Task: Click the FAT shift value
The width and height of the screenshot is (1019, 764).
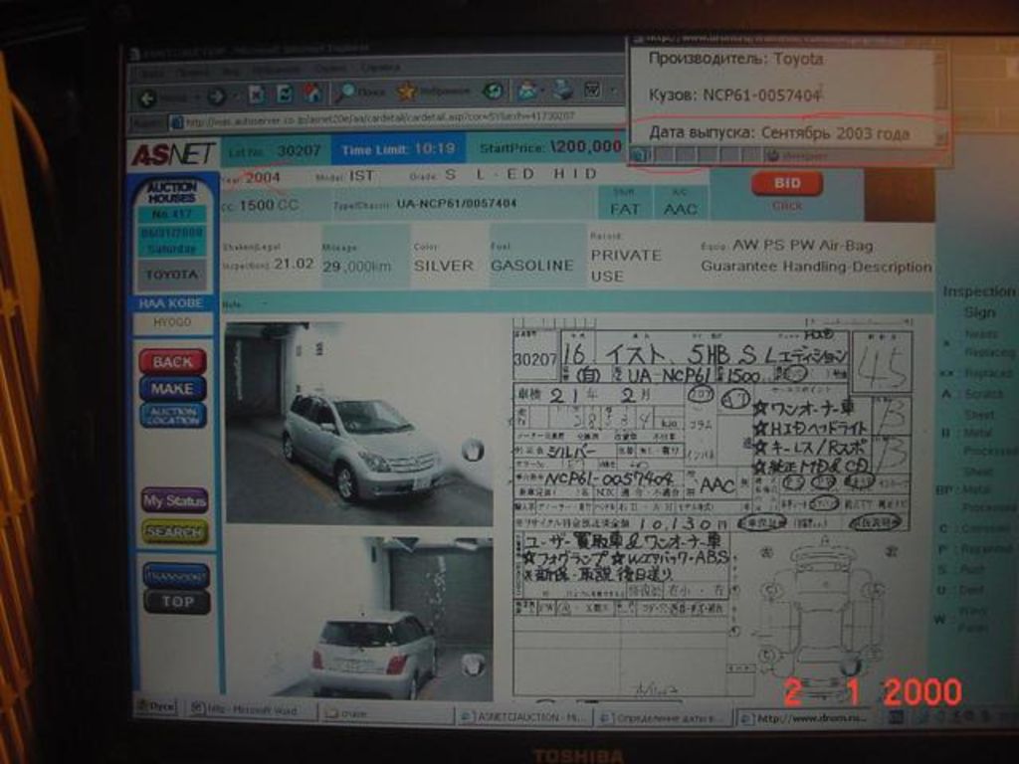Action: pos(625,209)
